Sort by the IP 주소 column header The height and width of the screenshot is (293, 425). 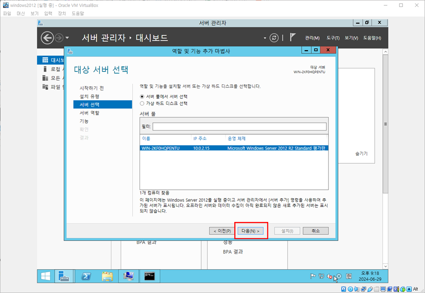200,139
